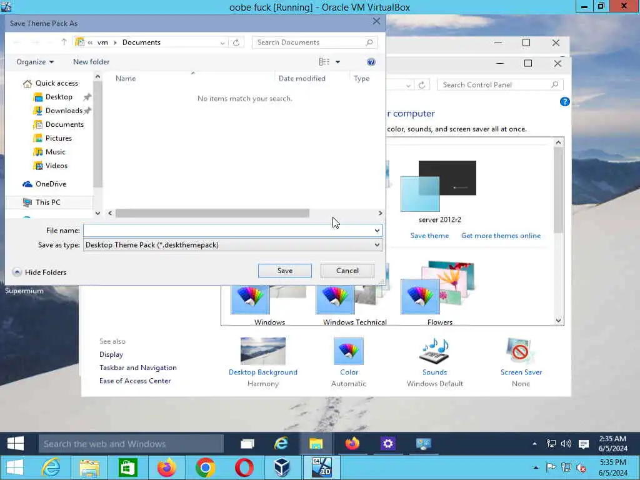This screenshot has width=640, height=480.
Task: Open Task View on guest taskbar
Action: [247, 444]
